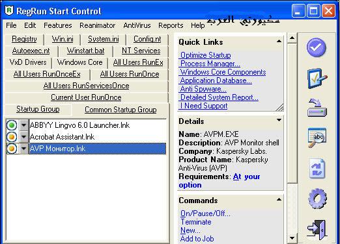340x244 pixels.
Task: Open the File menu
Action: pyautogui.click(x=11, y=25)
